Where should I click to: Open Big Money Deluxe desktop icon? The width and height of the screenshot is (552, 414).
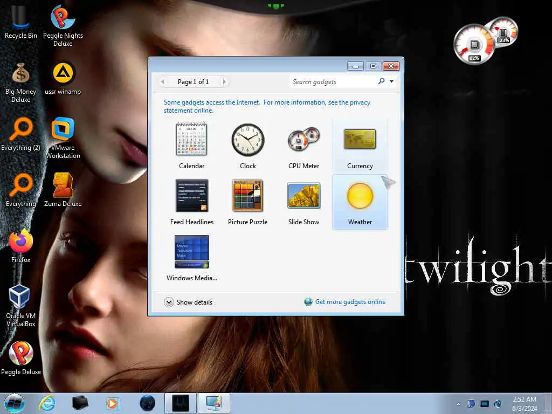pos(21,82)
